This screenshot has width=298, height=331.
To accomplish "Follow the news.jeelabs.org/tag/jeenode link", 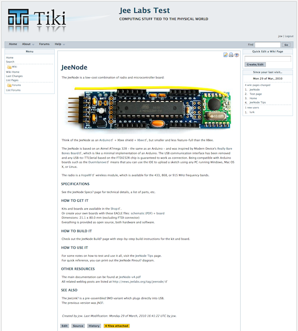I will (140, 282).
